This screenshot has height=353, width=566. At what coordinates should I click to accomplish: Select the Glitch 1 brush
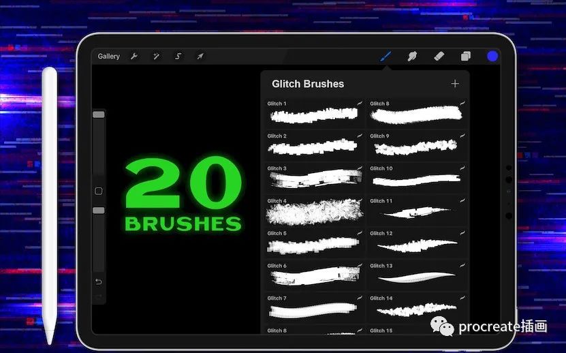pyautogui.click(x=315, y=113)
